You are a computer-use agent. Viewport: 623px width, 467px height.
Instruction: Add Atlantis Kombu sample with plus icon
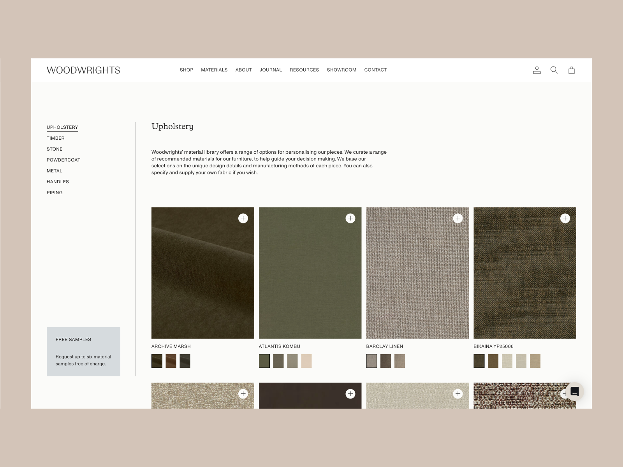coord(350,218)
